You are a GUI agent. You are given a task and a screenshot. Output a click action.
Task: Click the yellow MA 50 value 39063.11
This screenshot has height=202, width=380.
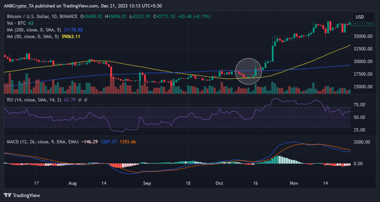tap(69, 36)
